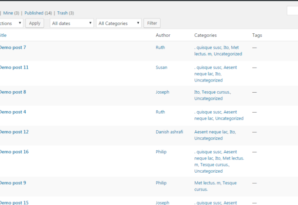Click the Filter button
The image size is (298, 205).
152,23
